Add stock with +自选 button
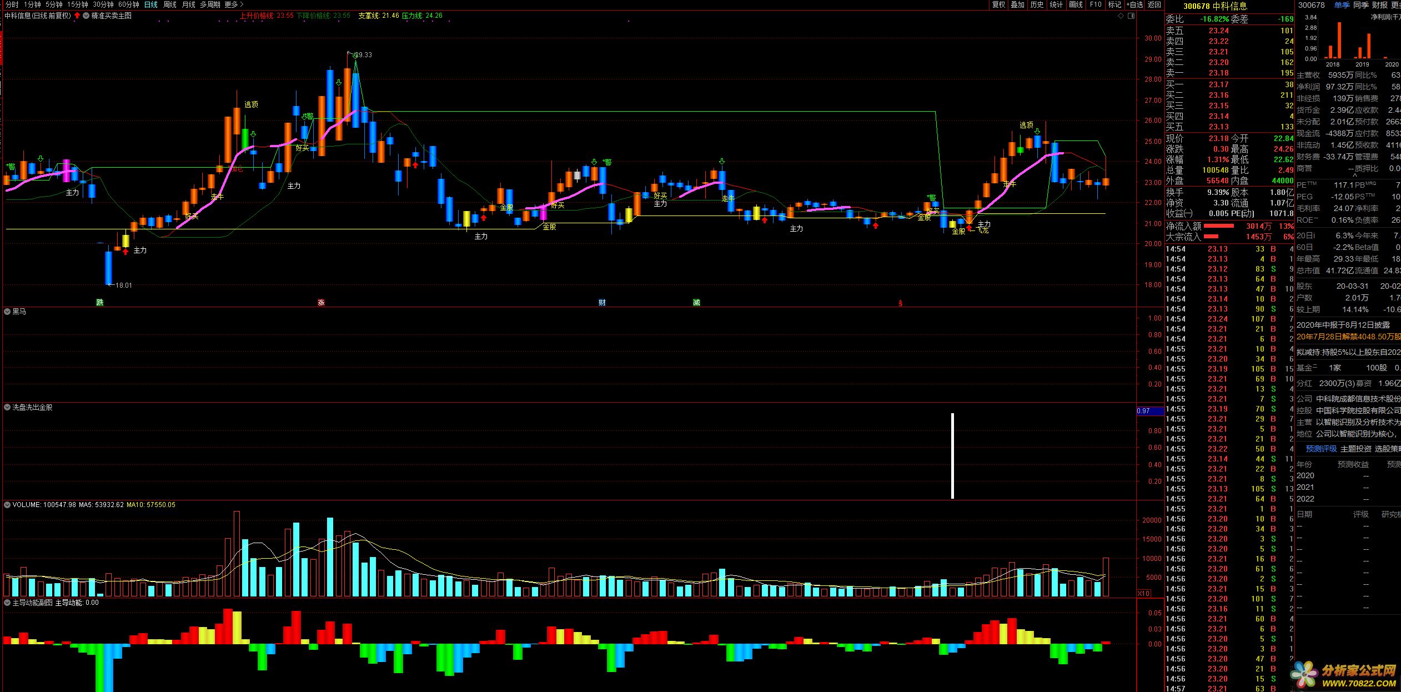Screen dimensions: 1401x692 [x=1134, y=4]
